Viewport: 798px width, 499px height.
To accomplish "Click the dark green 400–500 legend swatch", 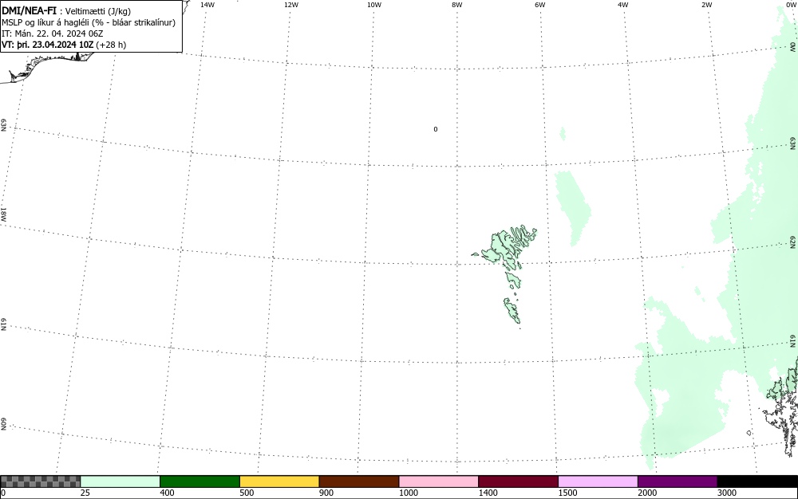I will pos(199,481).
